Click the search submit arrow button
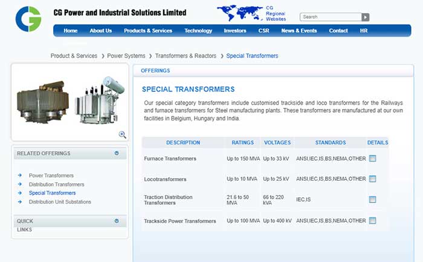The height and width of the screenshot is (262, 423). pyautogui.click(x=365, y=17)
